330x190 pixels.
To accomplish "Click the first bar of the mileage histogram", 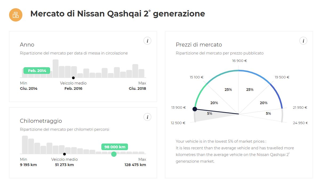I will (x=25, y=145).
